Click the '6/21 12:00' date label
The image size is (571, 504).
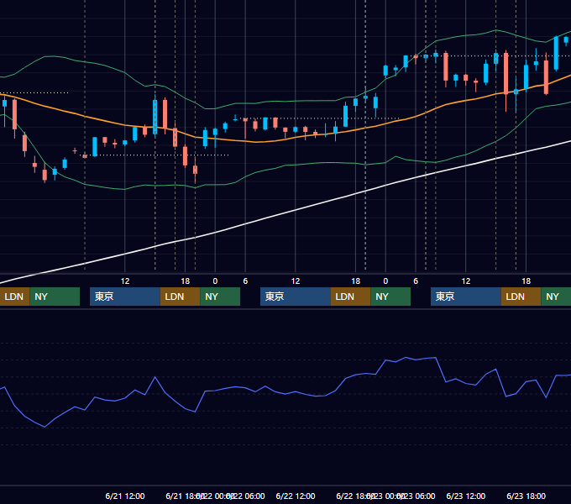125,496
